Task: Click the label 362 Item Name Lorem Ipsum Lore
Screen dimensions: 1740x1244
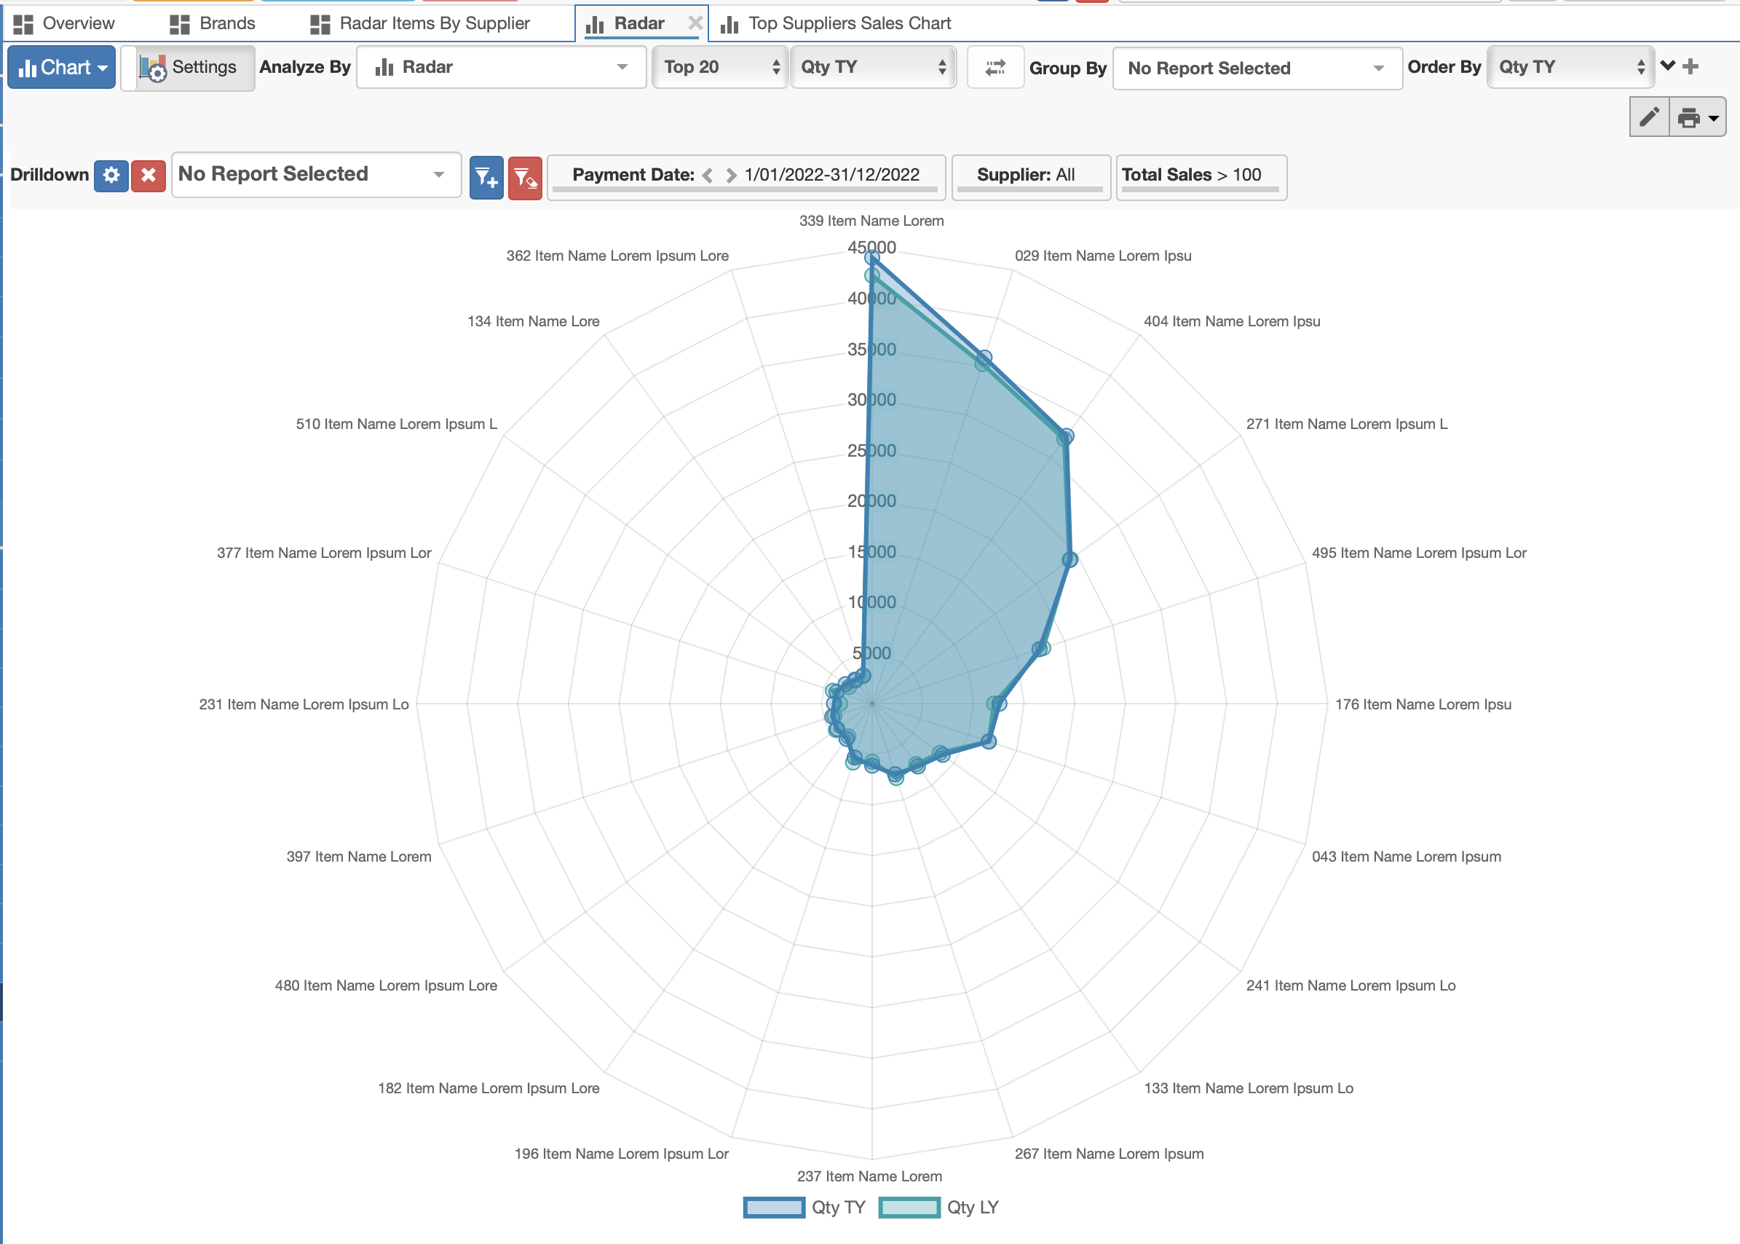Action: click(x=618, y=256)
